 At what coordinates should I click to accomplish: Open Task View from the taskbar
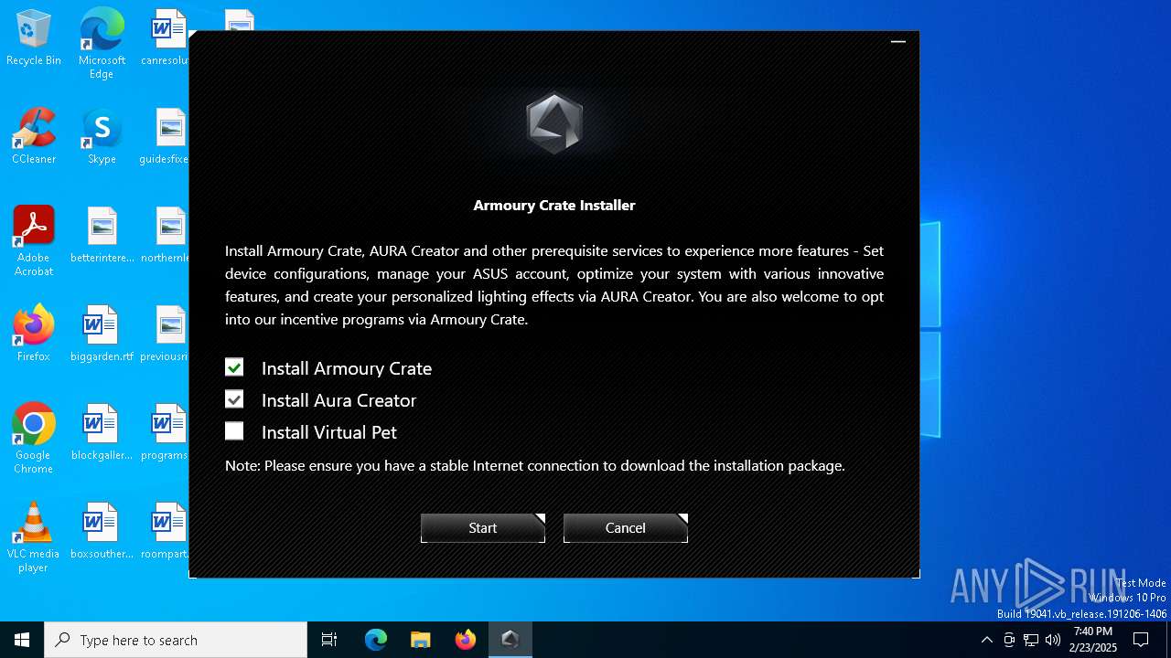click(329, 640)
